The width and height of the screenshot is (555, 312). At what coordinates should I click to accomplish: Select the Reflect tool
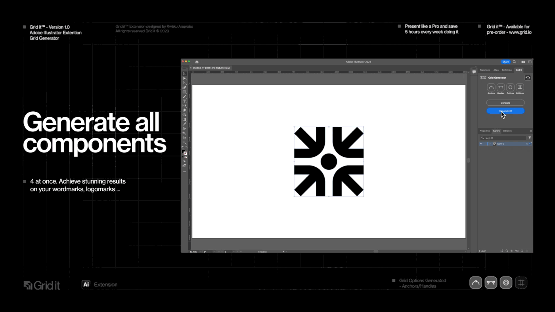(184, 106)
